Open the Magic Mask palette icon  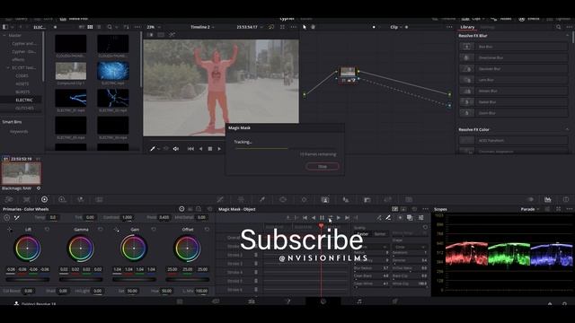(325, 199)
